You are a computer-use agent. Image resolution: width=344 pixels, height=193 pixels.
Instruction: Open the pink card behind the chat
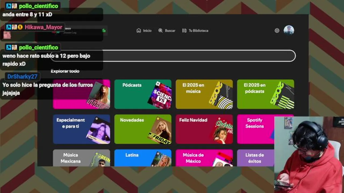pyautogui.click(x=81, y=94)
